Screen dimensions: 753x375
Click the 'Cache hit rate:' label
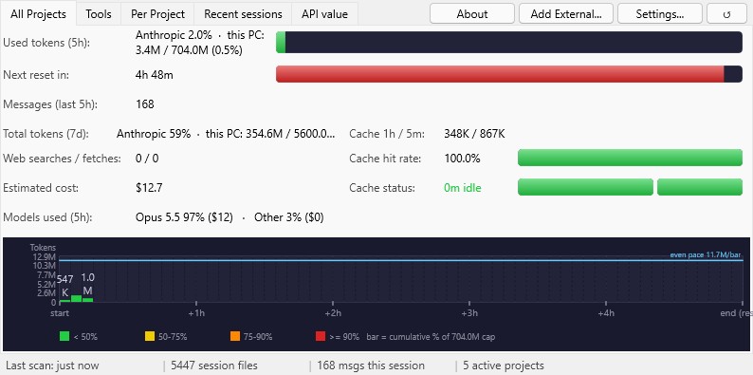point(385,159)
